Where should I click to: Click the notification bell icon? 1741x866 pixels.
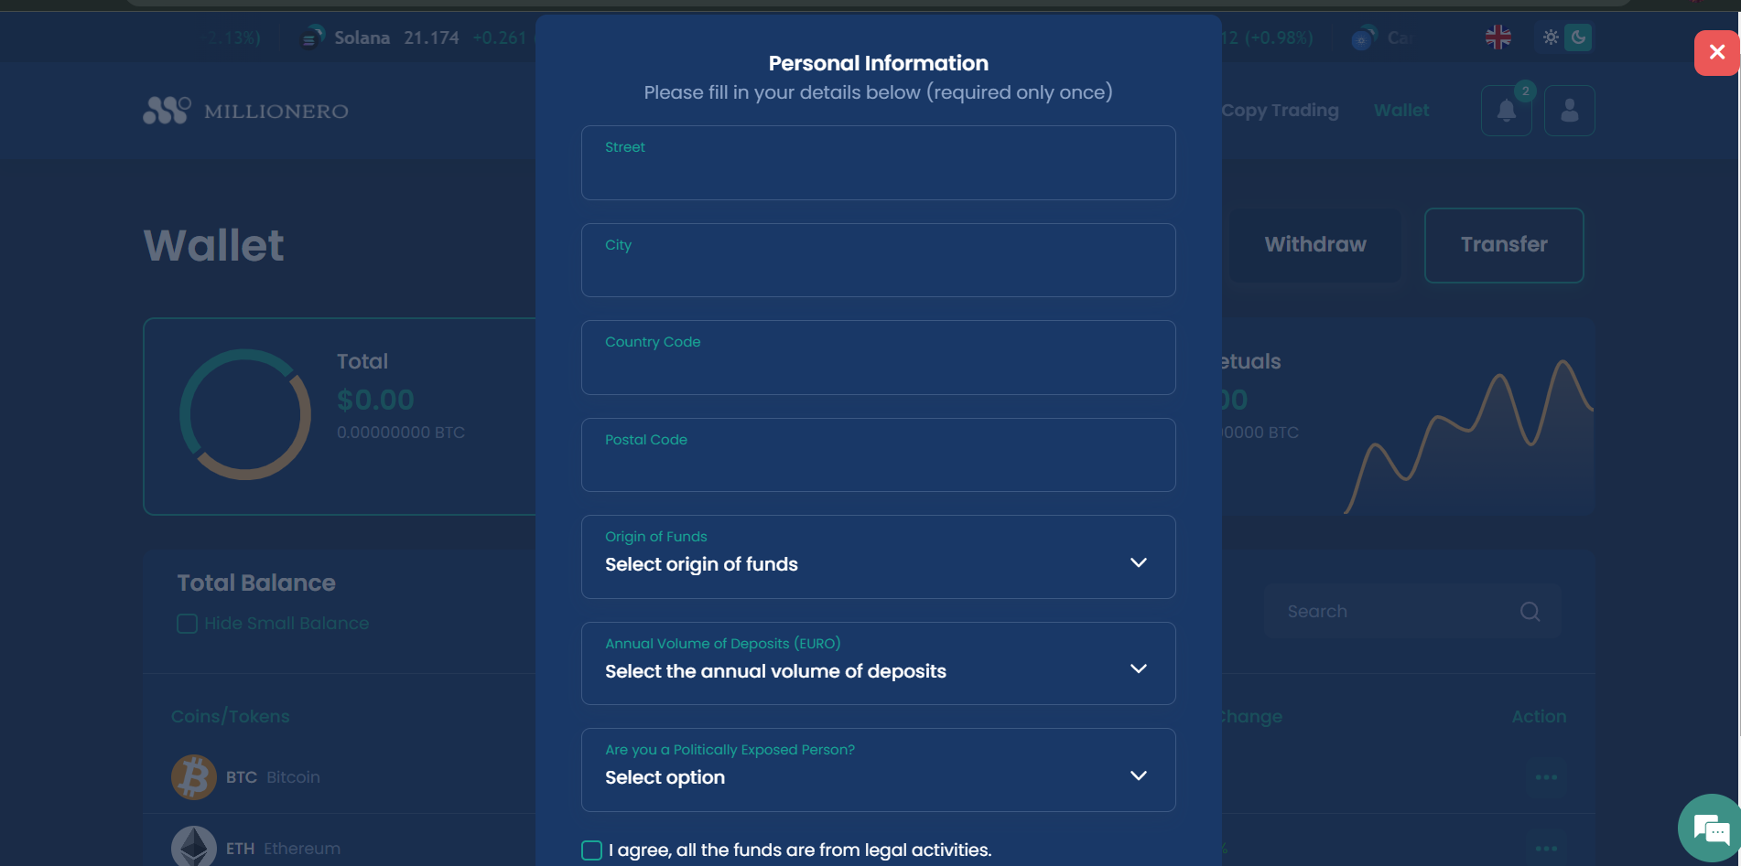(1506, 111)
